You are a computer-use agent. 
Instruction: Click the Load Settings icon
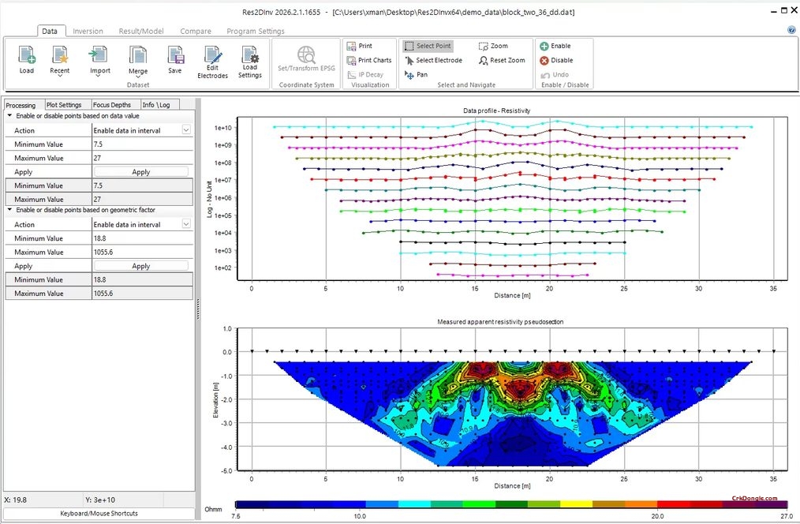point(250,54)
